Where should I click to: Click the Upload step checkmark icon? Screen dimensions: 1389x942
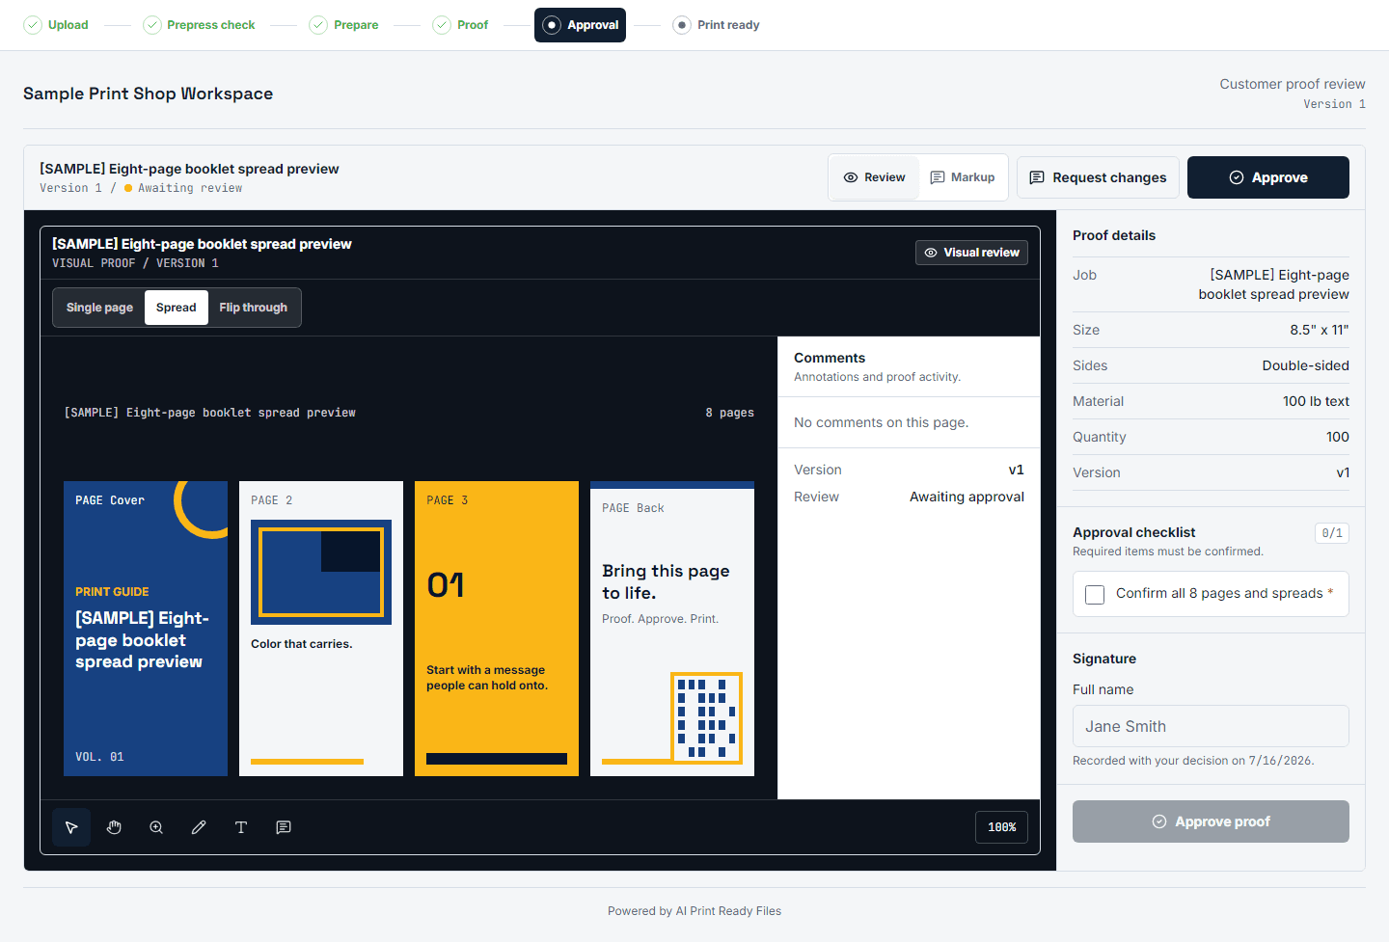pos(33,25)
